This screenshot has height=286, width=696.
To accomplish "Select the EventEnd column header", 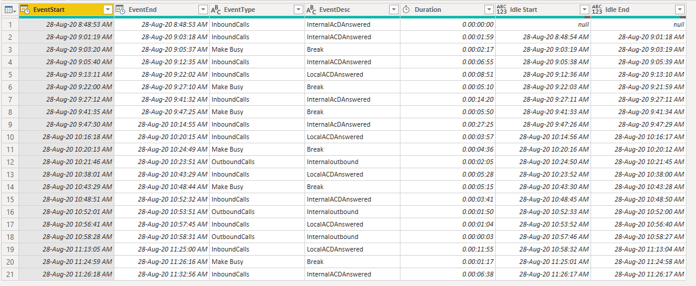I will click(161, 10).
